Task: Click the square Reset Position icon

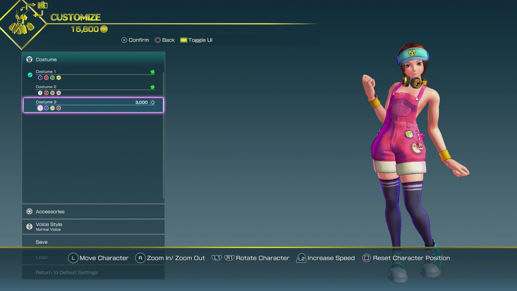Action: (x=366, y=258)
